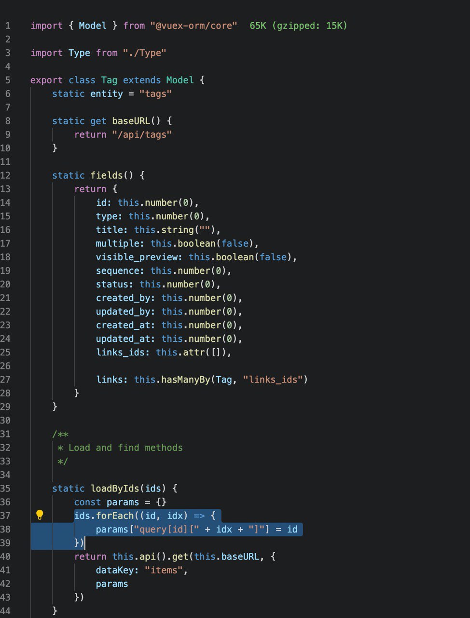This screenshot has height=618, width=470.
Task: Click the "items" string value
Action: tap(164, 570)
